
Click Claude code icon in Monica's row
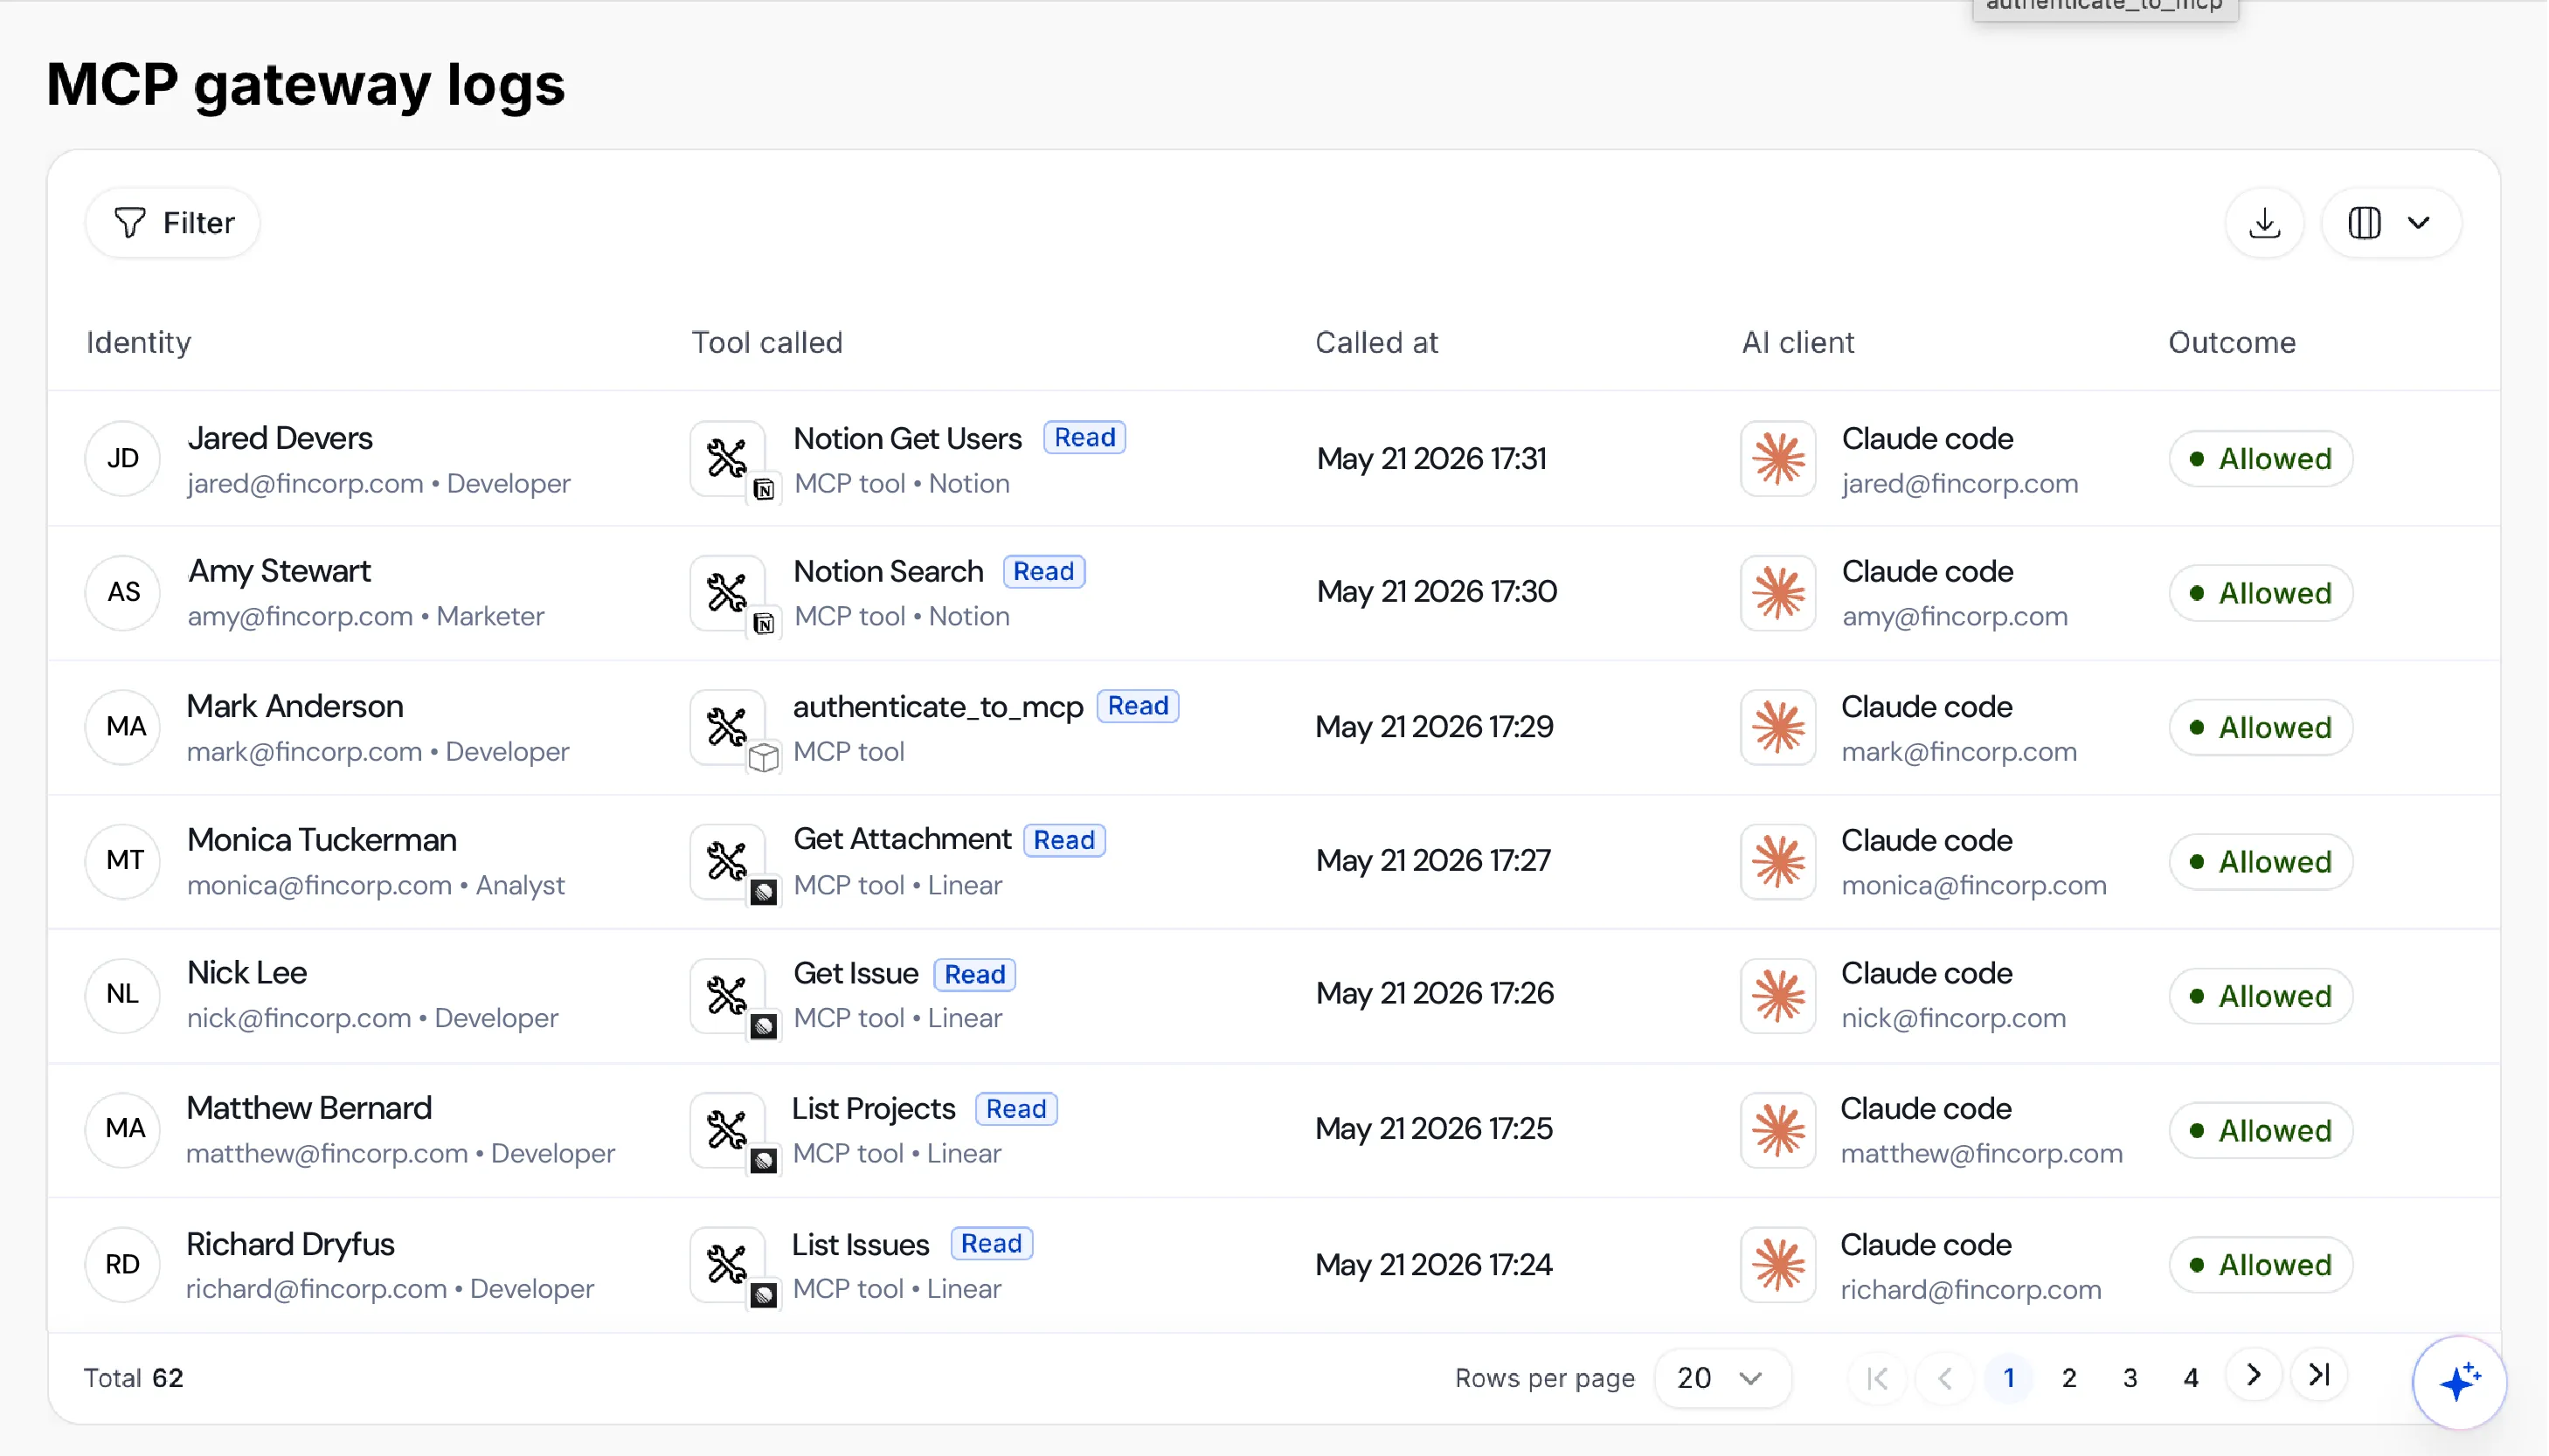pos(1778,861)
